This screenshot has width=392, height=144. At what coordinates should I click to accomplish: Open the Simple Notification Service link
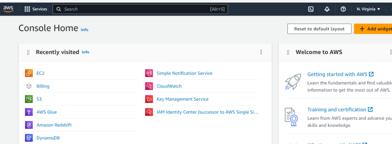[x=185, y=73]
